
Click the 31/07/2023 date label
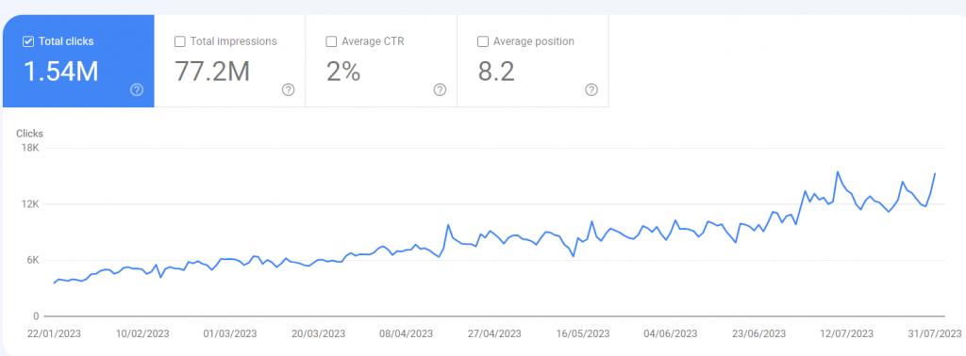935,333
